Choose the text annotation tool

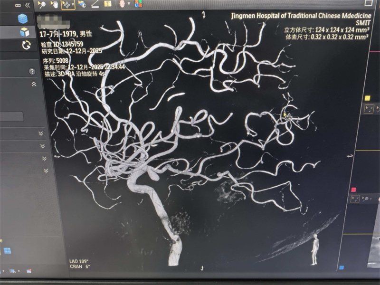click(x=107, y=4)
